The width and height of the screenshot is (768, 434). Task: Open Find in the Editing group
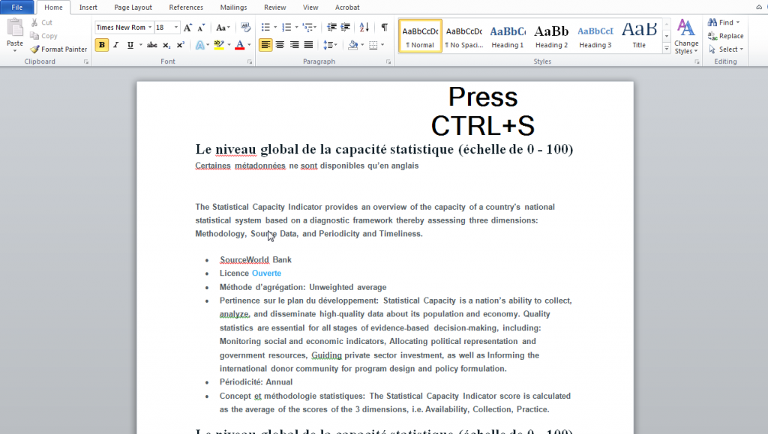(x=724, y=22)
